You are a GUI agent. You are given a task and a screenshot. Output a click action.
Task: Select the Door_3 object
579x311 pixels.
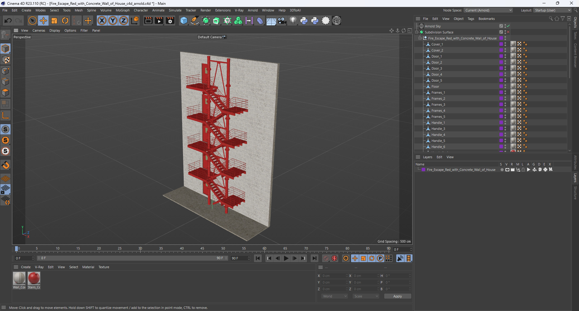[x=436, y=68]
